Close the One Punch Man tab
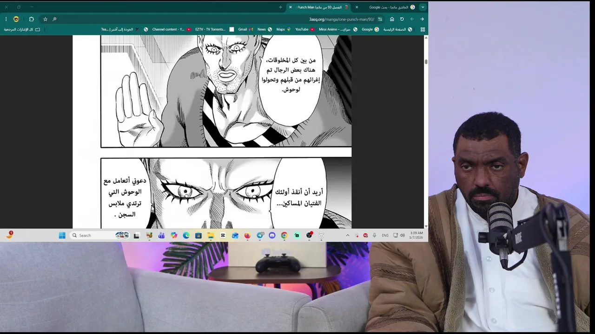 [x=291, y=7]
